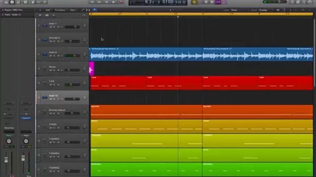Screen dimensions: 316x177
Task: Open the Note Pads icon
Action: pyautogui.click(x=298, y=2)
